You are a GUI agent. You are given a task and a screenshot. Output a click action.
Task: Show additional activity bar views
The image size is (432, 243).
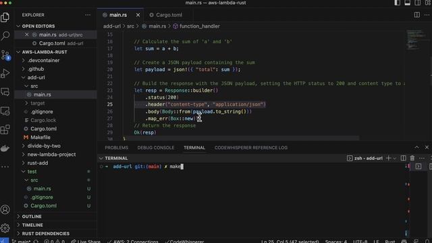point(5,167)
